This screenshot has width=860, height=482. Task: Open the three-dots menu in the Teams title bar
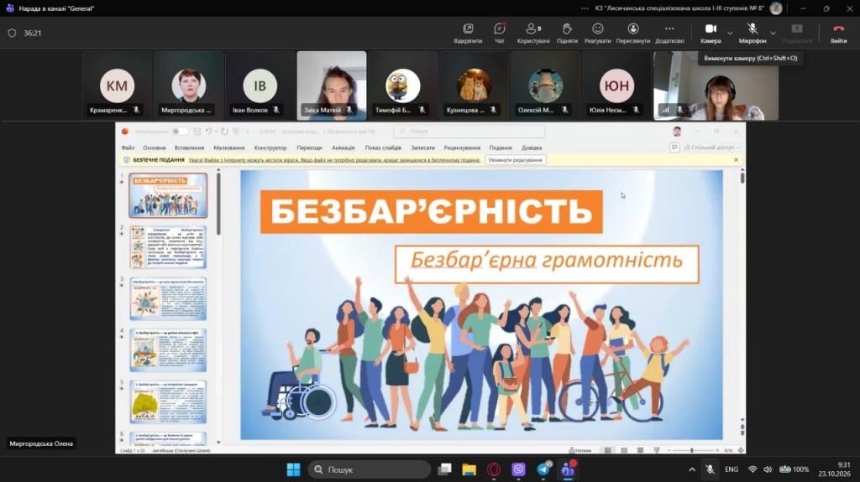pyautogui.click(x=585, y=8)
